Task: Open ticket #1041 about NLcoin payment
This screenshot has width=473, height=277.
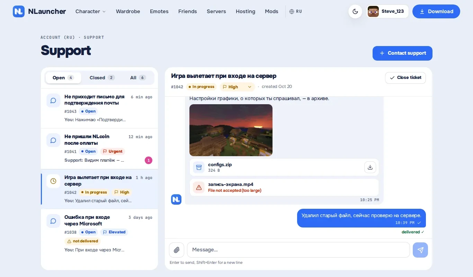Action: [99, 149]
